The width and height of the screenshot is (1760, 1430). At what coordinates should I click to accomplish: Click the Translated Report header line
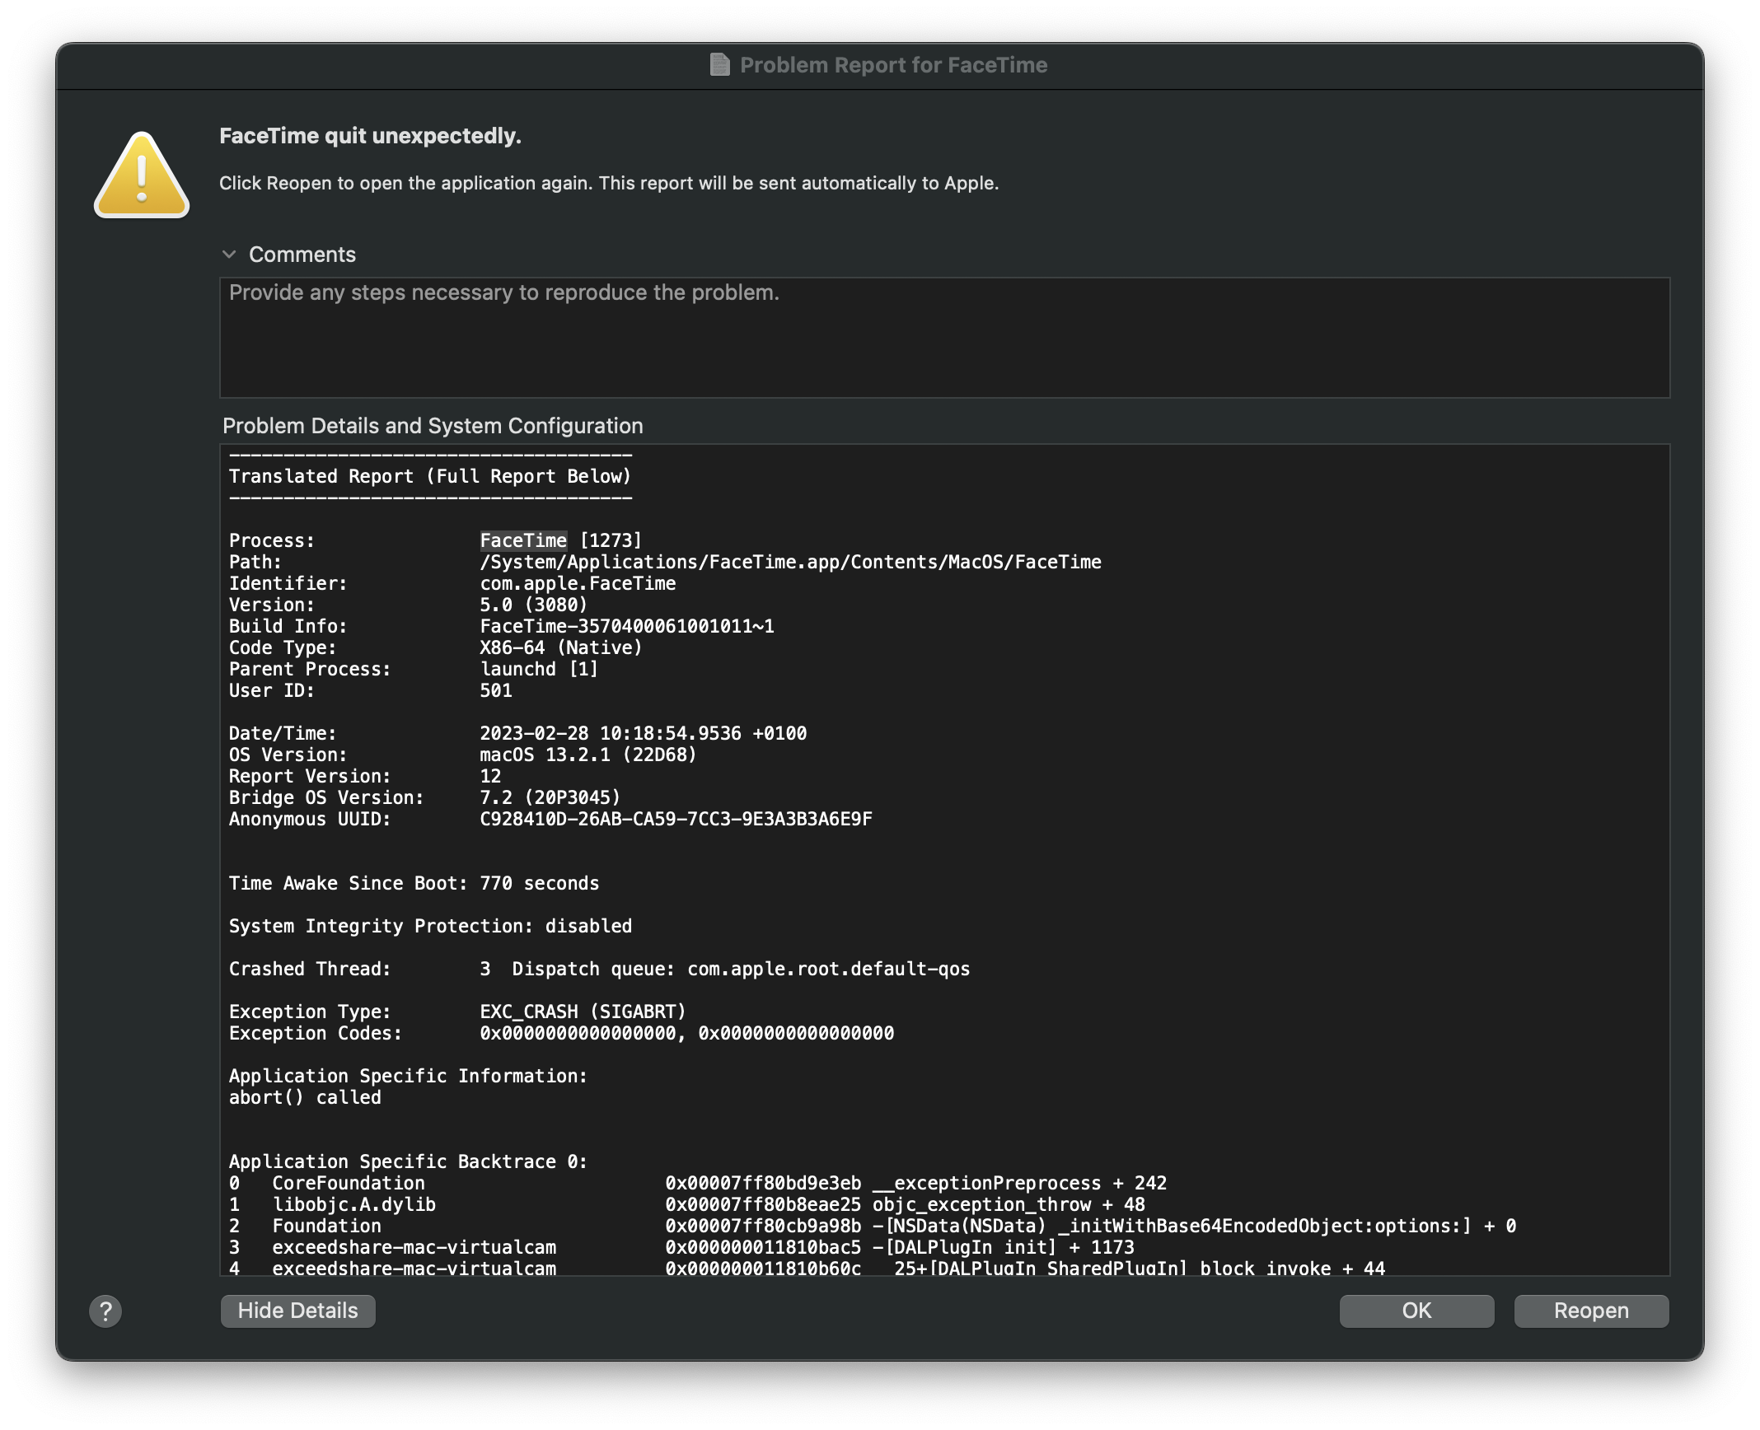pos(429,476)
